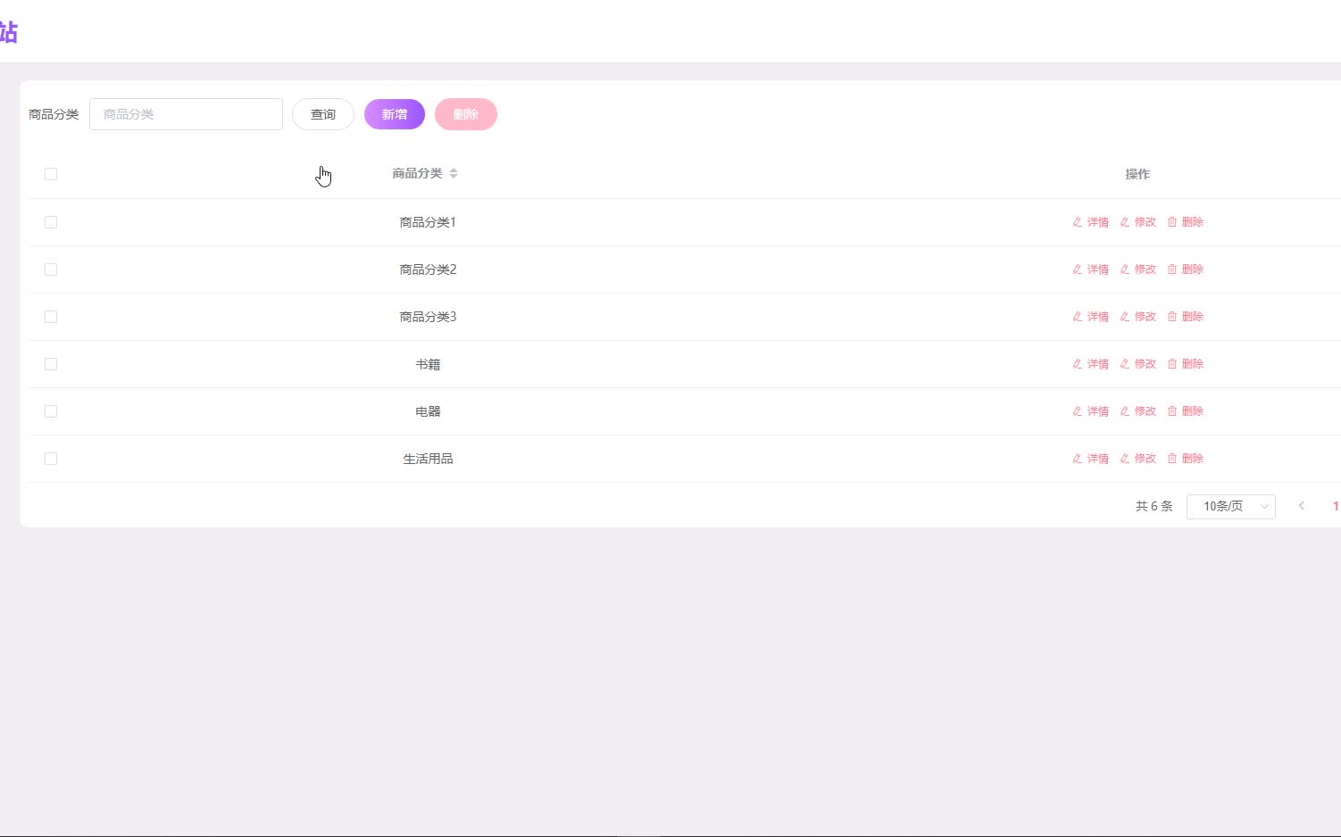Click 修改 for 电器 row

(1138, 411)
